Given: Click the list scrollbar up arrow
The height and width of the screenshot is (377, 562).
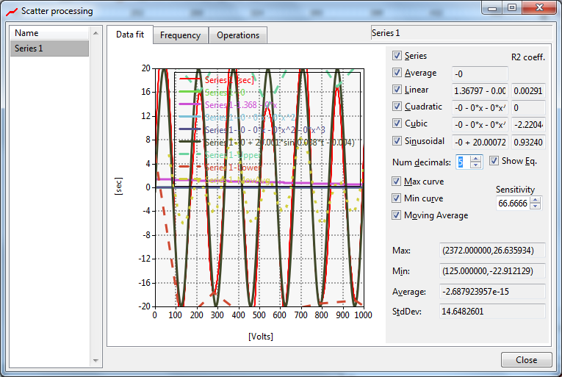Looking at the screenshot, I should tap(96, 33).
